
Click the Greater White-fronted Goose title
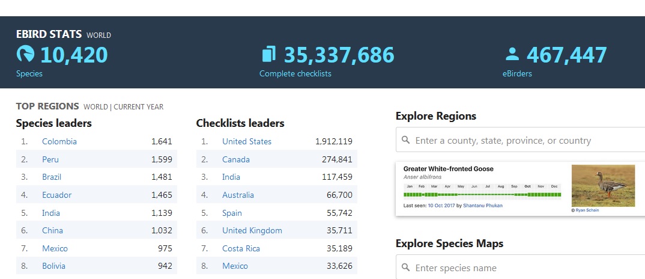click(449, 168)
